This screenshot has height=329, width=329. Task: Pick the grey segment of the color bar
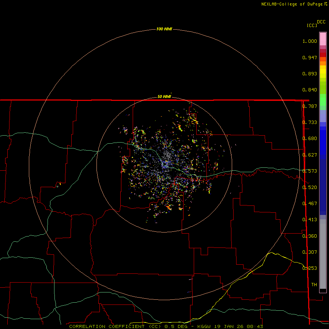coord(323,254)
